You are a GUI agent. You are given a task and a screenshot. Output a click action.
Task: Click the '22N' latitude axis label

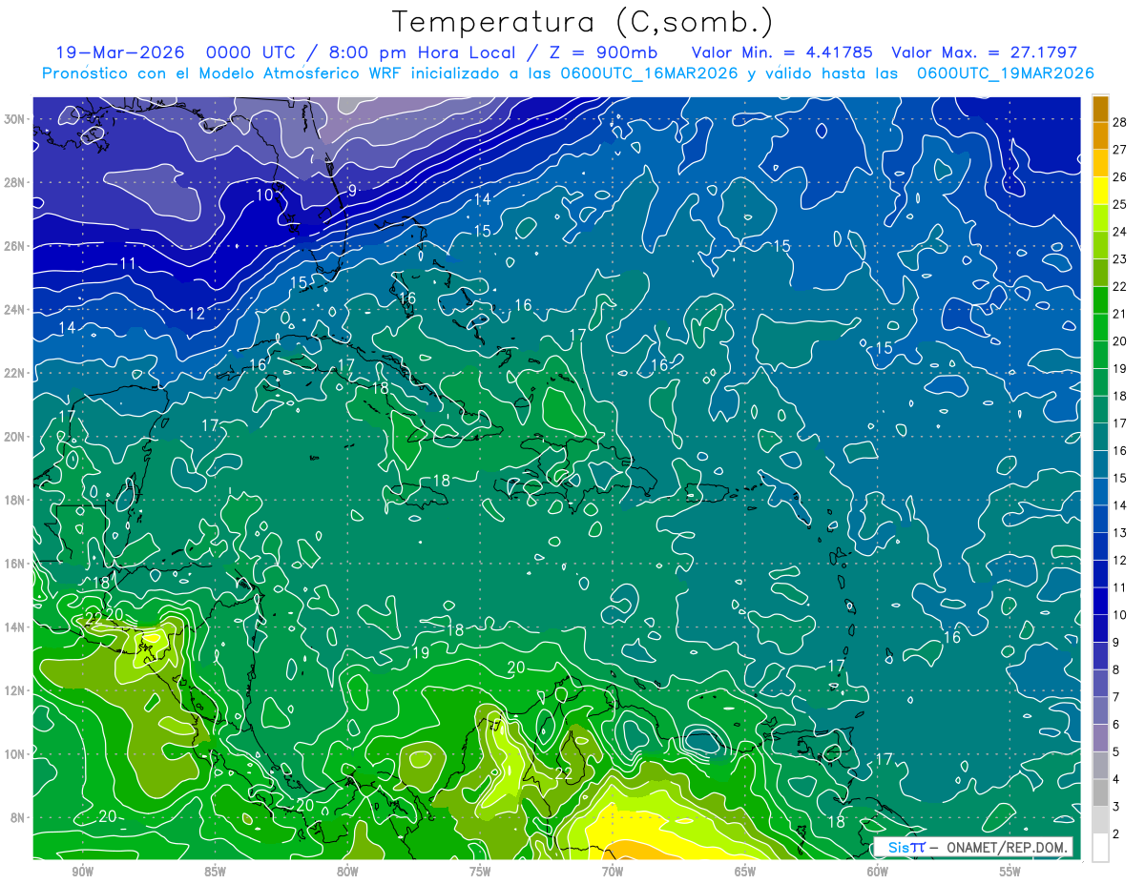pos(15,373)
